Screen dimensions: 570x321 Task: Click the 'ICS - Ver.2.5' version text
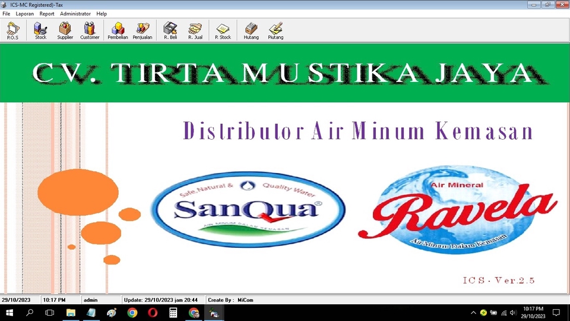498,280
